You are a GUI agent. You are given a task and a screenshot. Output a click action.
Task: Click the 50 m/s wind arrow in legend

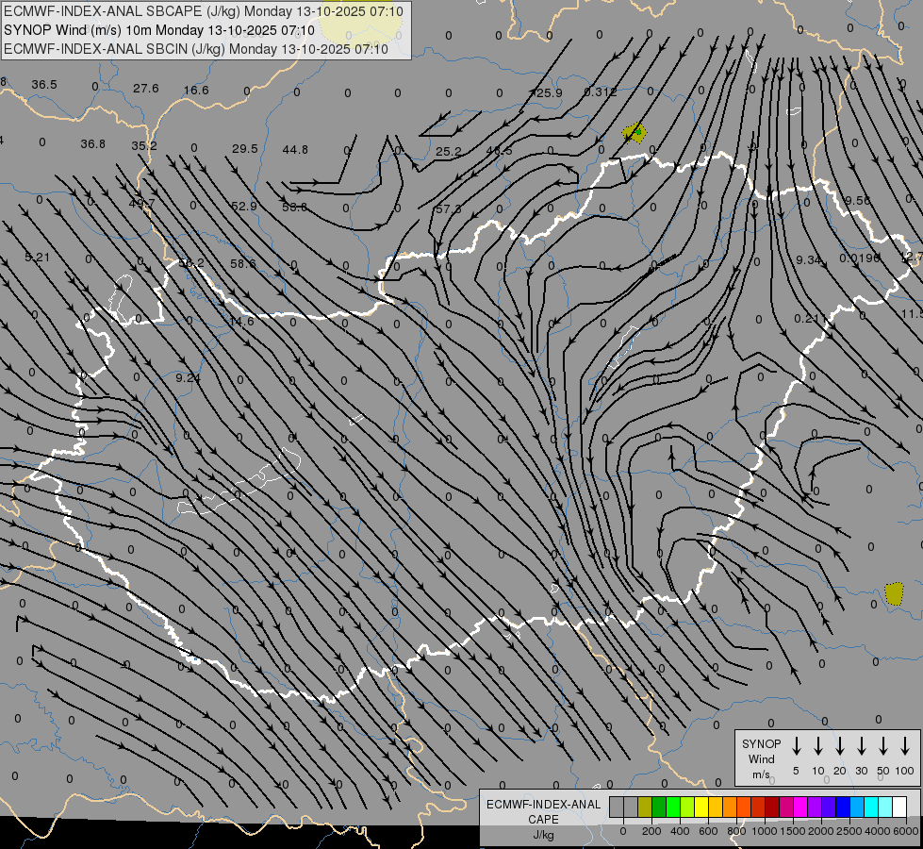click(x=883, y=746)
